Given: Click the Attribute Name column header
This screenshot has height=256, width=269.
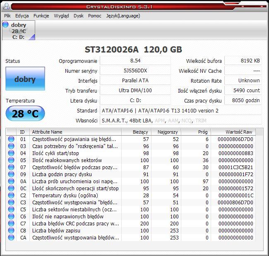Looking at the screenshot, I should point(75,132).
